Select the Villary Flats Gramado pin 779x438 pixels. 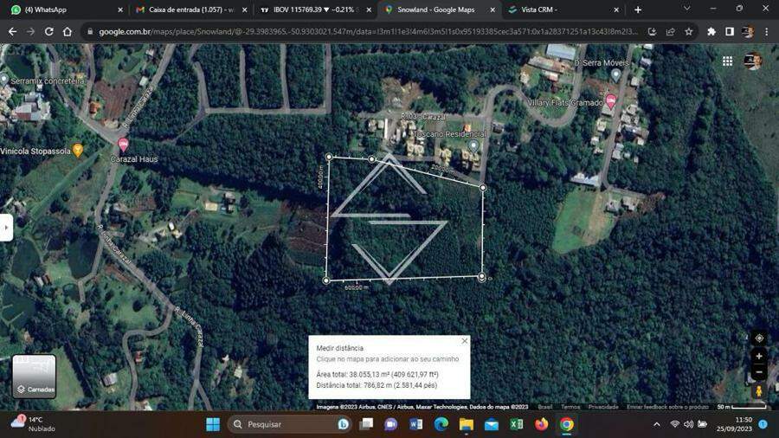point(610,101)
